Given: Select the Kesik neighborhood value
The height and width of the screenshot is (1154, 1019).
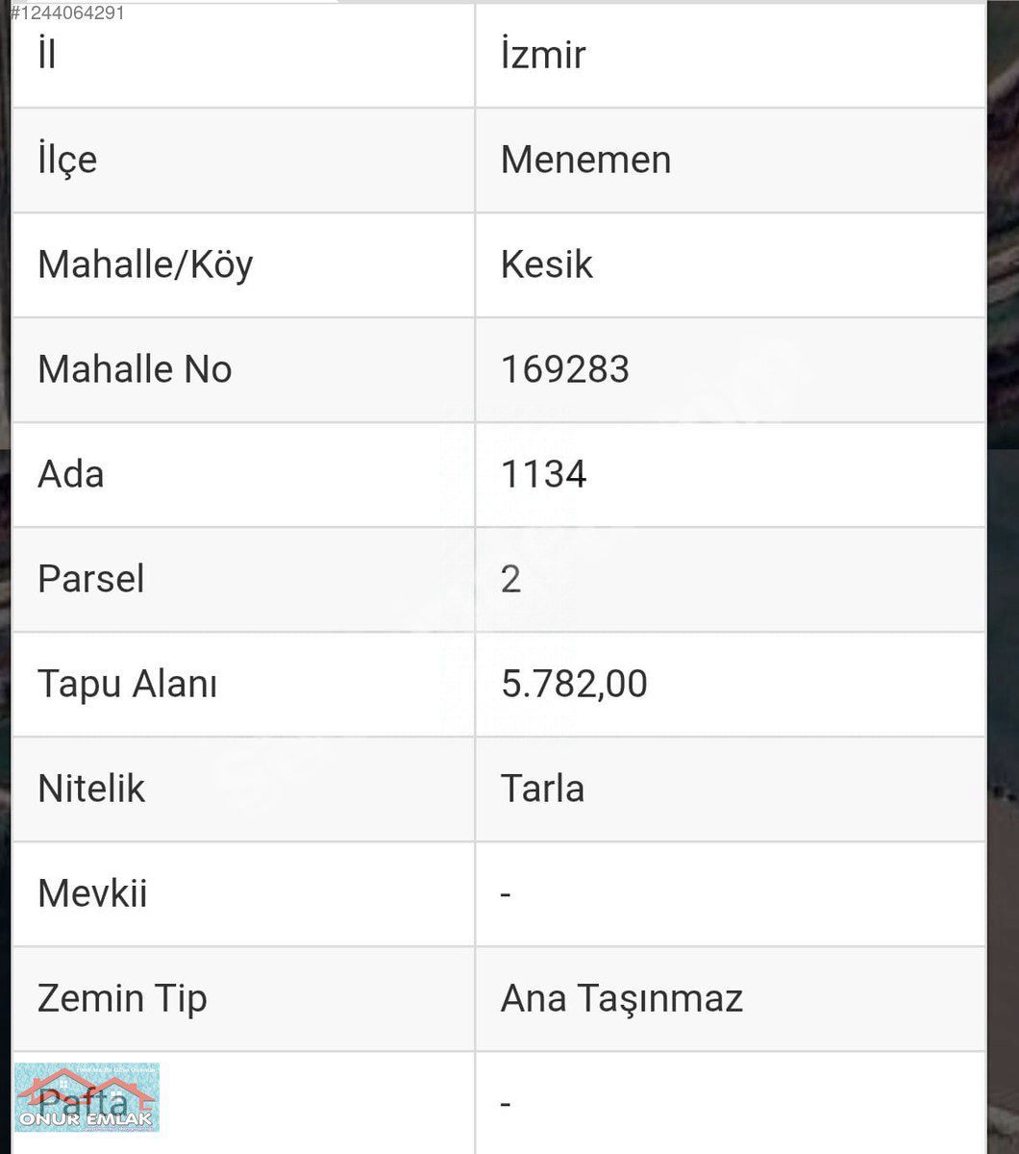Looking at the screenshot, I should click(546, 264).
